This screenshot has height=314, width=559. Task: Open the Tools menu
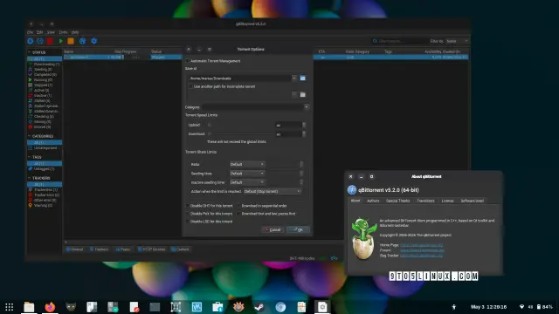pyautogui.click(x=63, y=32)
